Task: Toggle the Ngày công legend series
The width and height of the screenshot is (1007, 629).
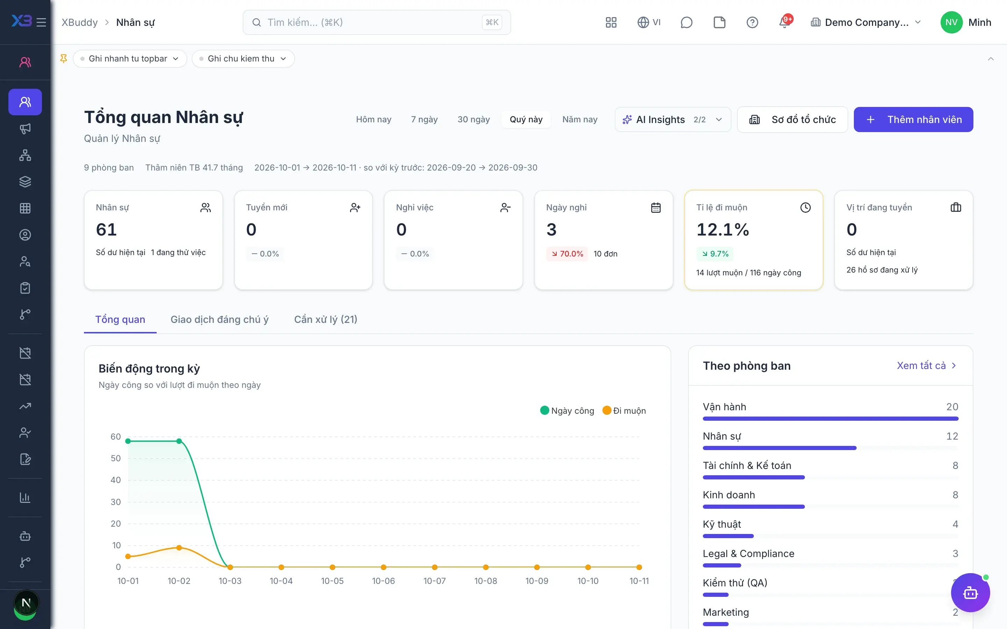Action: [567, 411]
